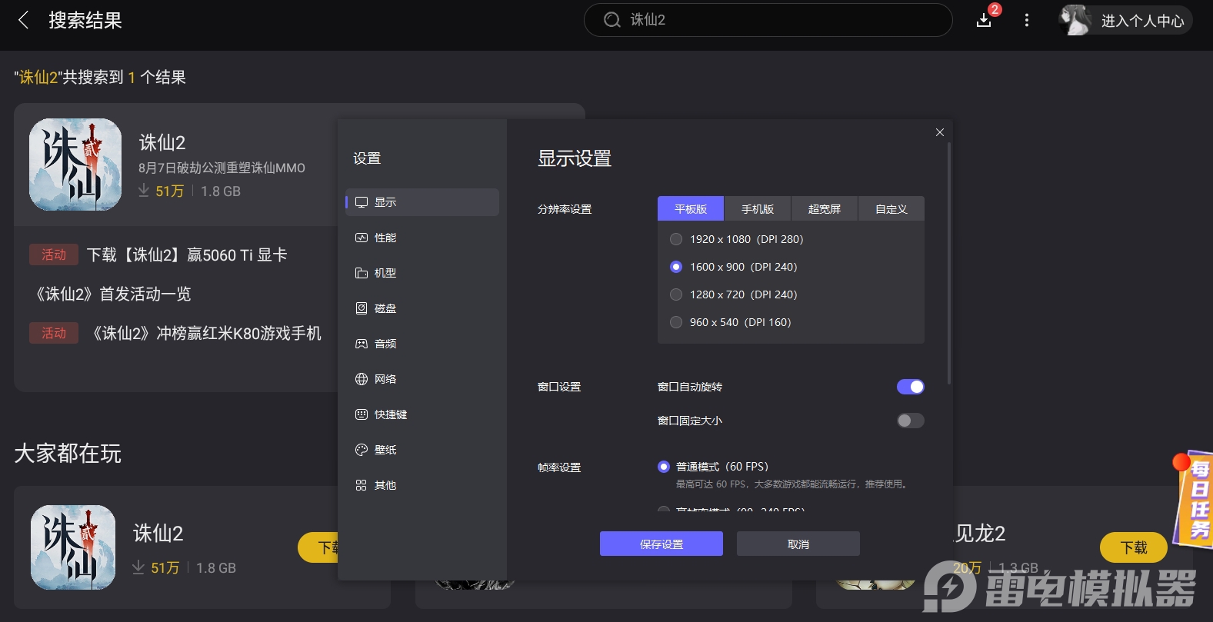Click the 音频 audio icon

pyautogui.click(x=362, y=344)
